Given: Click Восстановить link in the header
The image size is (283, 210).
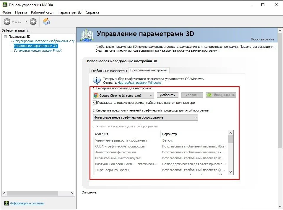Looking at the screenshot, I should tap(262, 39).
